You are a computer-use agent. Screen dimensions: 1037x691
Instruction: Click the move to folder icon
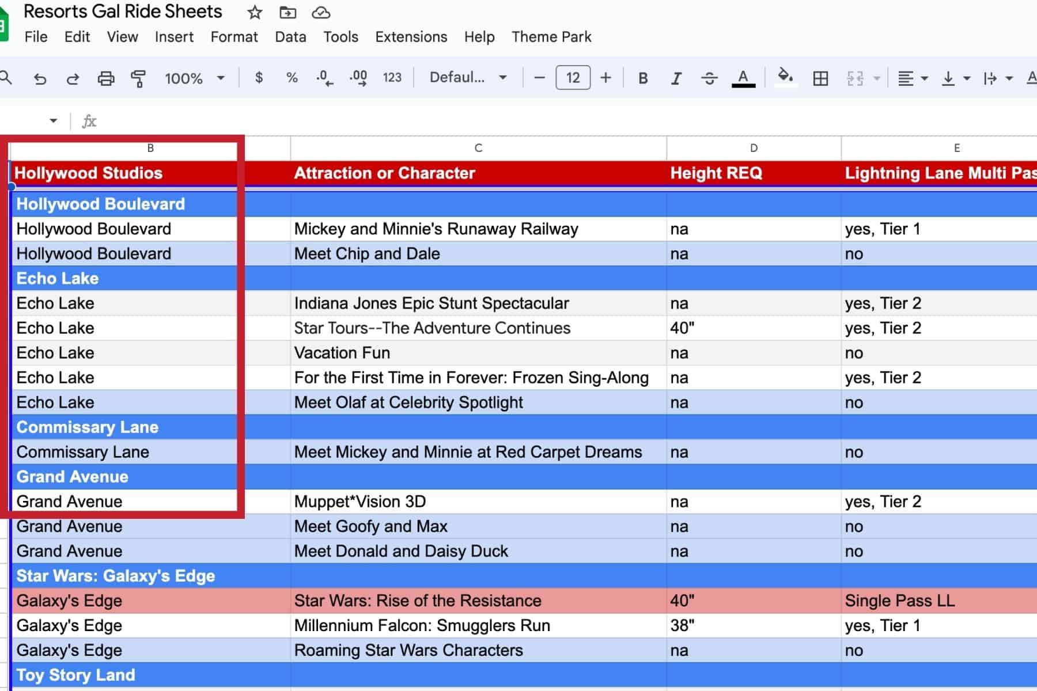(x=287, y=12)
